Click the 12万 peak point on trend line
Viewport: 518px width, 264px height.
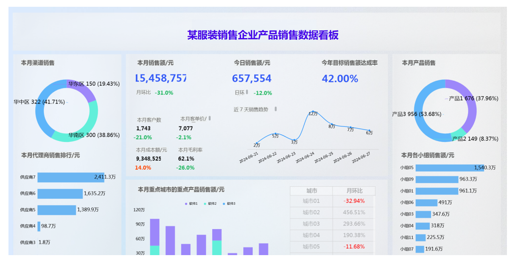click(x=313, y=112)
